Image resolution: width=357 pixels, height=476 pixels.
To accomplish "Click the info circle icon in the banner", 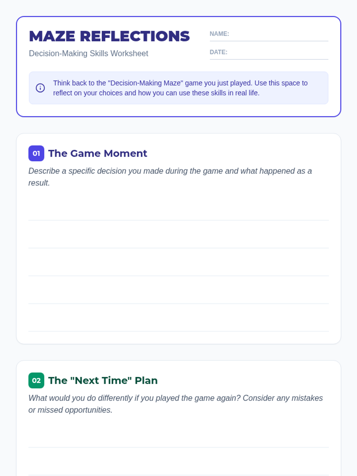I will click(x=40, y=88).
